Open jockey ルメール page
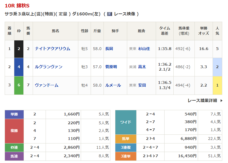The image size is (228, 163). [x=113, y=85]
